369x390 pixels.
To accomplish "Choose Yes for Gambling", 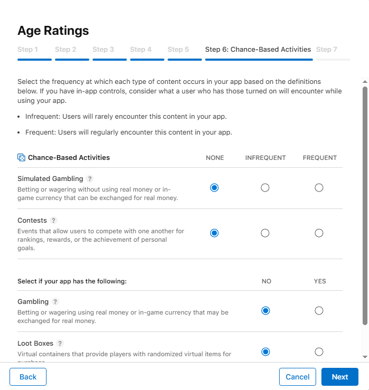I will (x=319, y=311).
